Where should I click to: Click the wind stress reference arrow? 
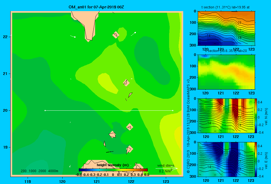click(x=166, y=168)
